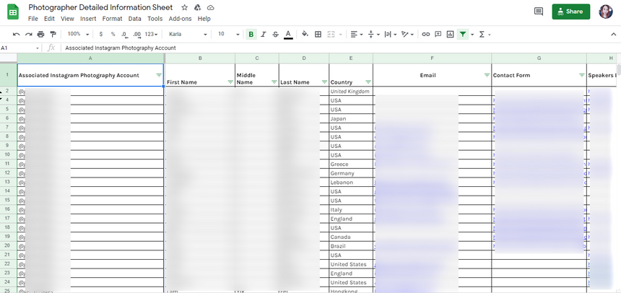Open the Format menu
The image size is (621, 293).
point(112,19)
